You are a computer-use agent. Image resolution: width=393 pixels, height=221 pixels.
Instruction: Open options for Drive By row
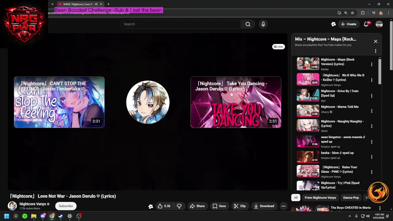[372, 96]
